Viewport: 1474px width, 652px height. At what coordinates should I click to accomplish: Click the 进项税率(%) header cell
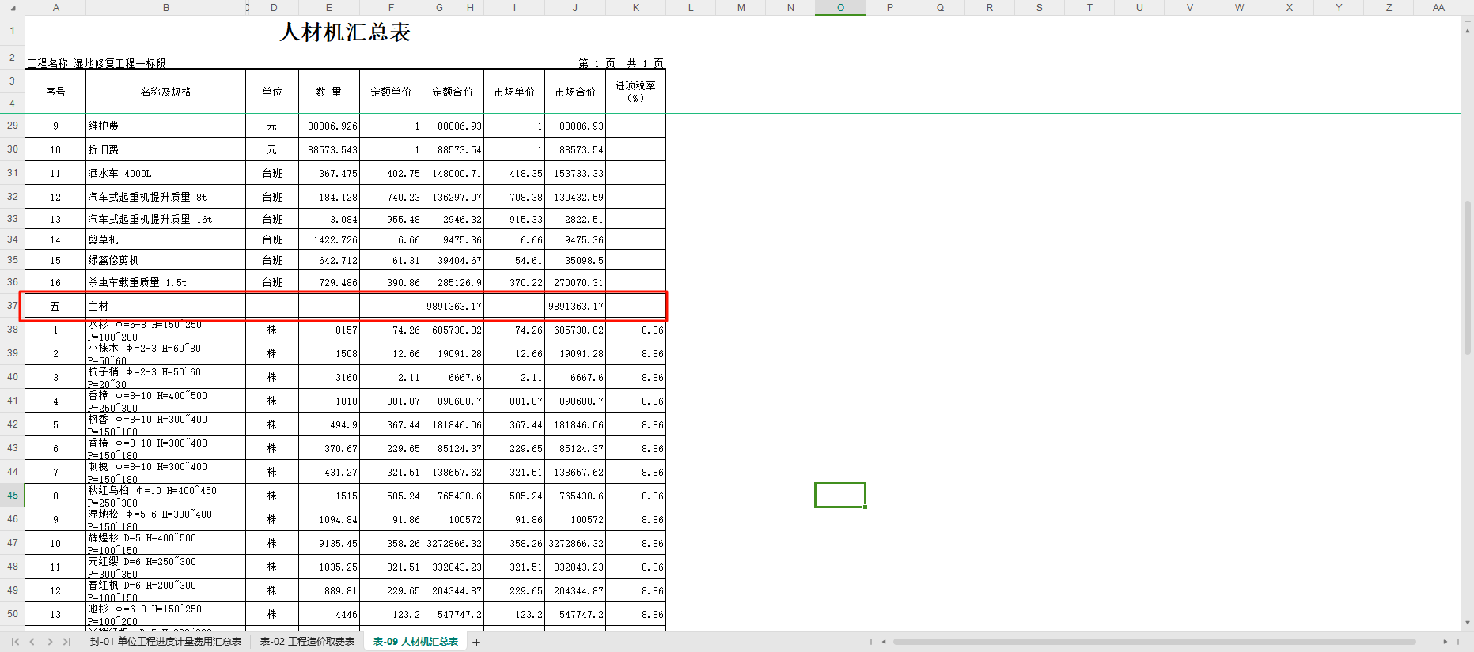[x=635, y=92]
